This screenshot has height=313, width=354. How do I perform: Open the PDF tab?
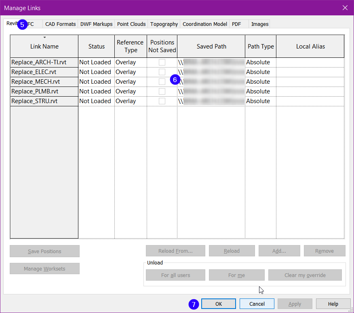pyautogui.click(x=236, y=24)
